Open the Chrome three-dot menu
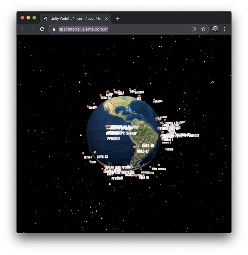 [225, 29]
